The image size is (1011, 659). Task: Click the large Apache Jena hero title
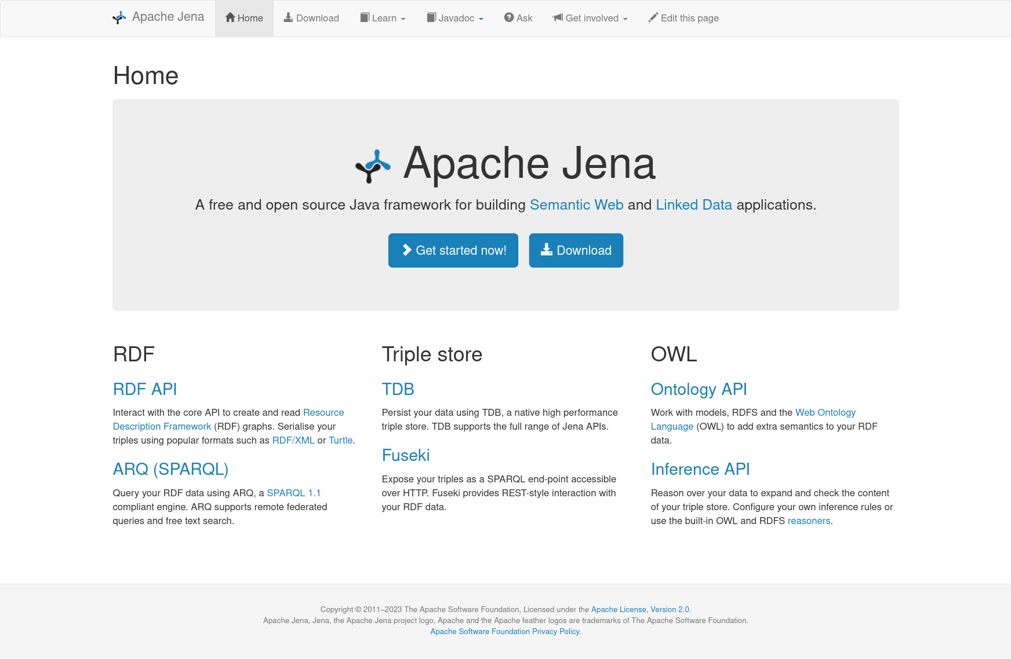(529, 163)
